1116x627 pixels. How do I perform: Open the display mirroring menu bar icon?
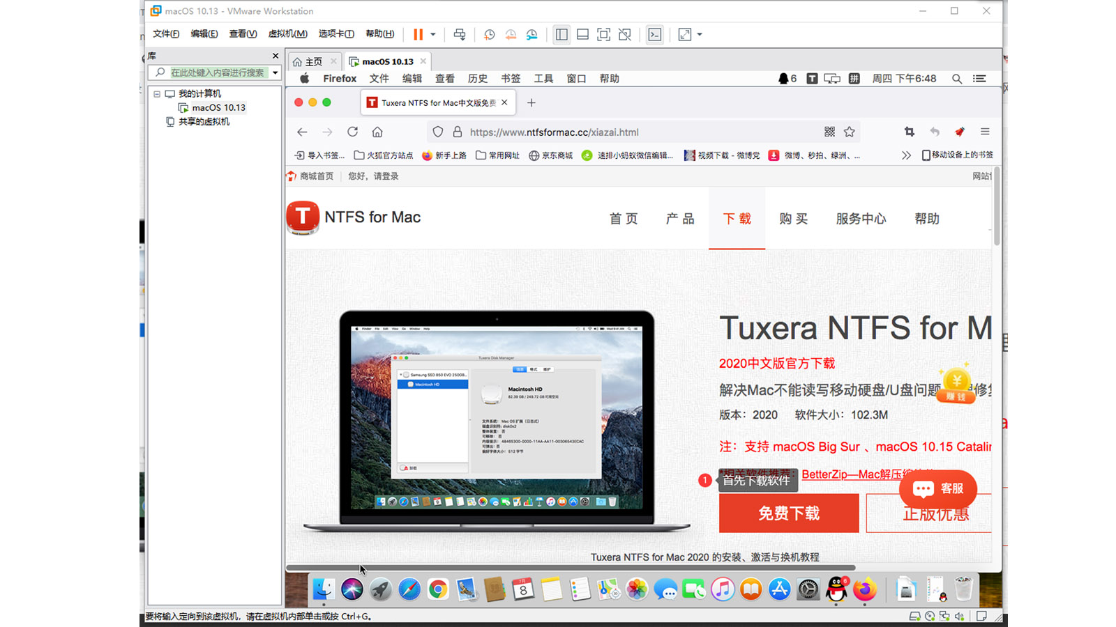(x=832, y=79)
